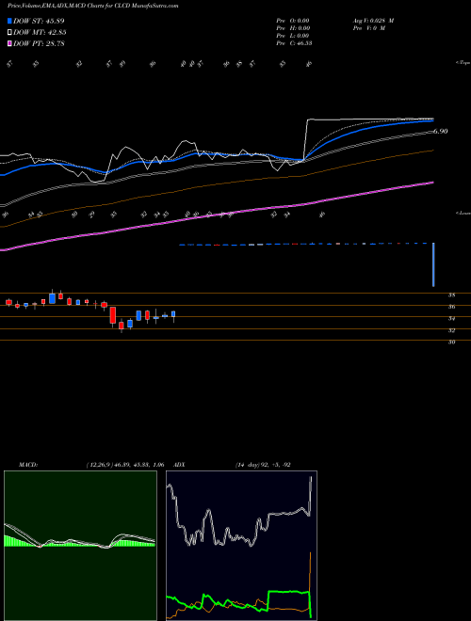
Task: Click the 'ADX' panel heading
Action: pos(180,465)
